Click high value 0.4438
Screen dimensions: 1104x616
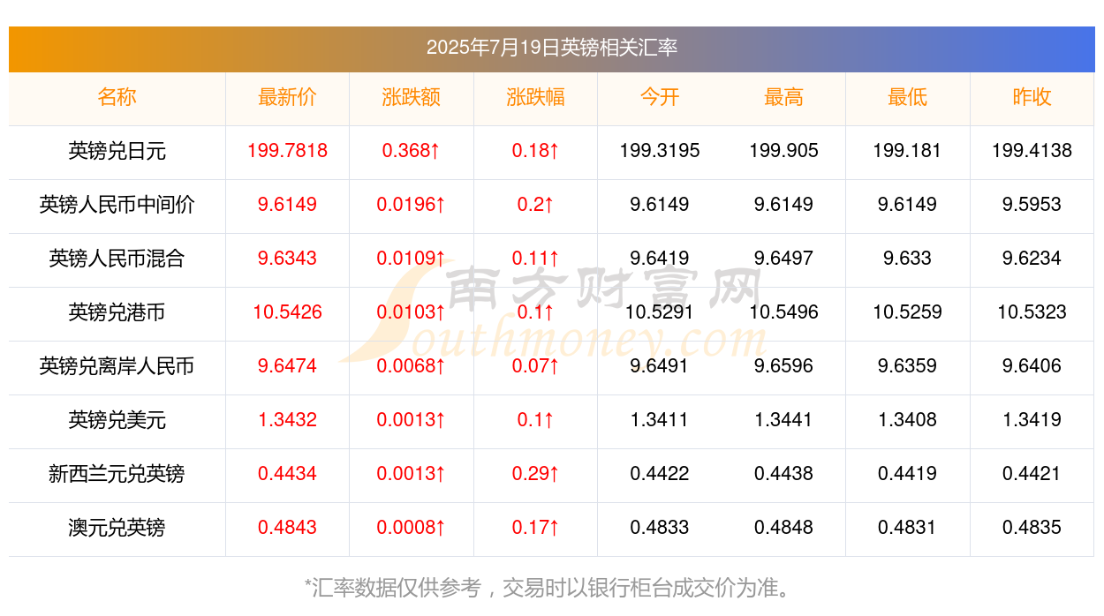783,474
